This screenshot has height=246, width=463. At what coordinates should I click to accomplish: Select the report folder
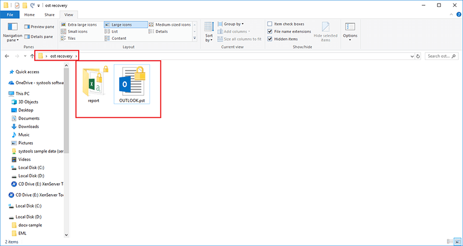(93, 85)
